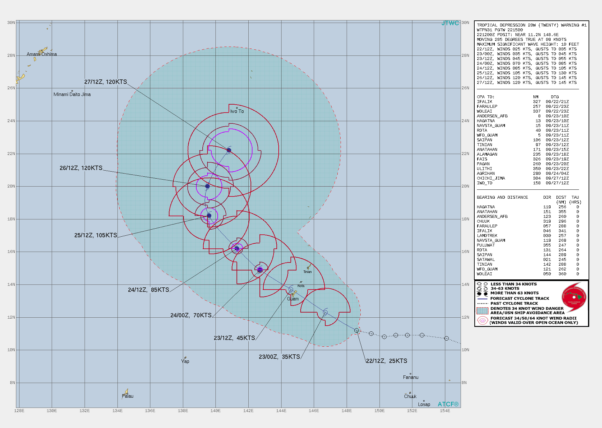Click the '27/12Z, 120KTS' map label
Image resolution: width=602 pixels, height=428 pixels.
pyautogui.click(x=106, y=82)
